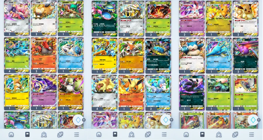Image resolution: width=263 pixels, height=140 pixels.
Task: Open the hamburger menu in the middle screen
Action: point(164,134)
